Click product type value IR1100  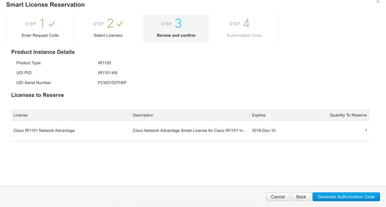[104, 63]
